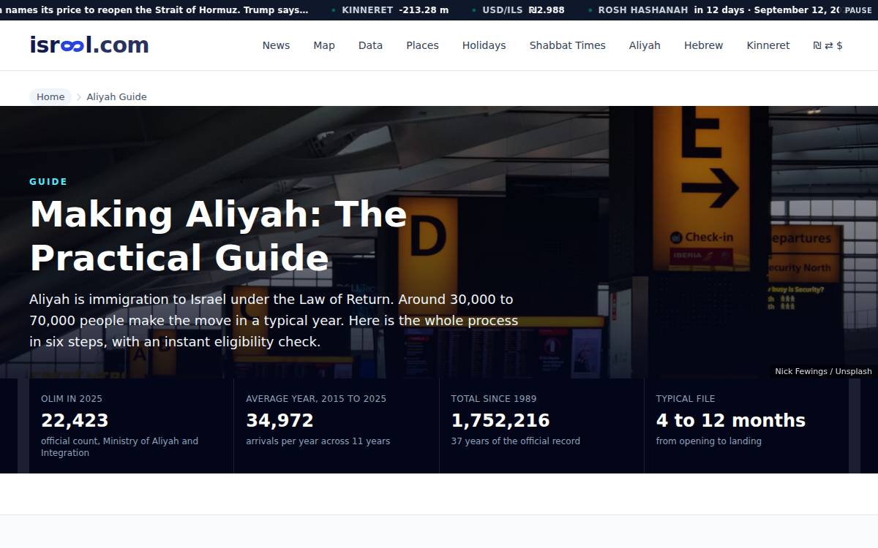Image resolution: width=878 pixels, height=548 pixels.
Task: Open the Map page
Action: click(324, 45)
